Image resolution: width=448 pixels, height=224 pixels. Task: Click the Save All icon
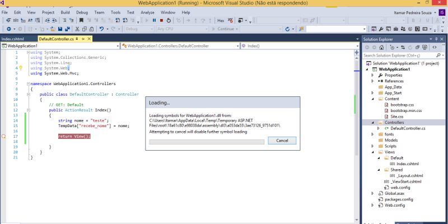[x=68, y=29]
